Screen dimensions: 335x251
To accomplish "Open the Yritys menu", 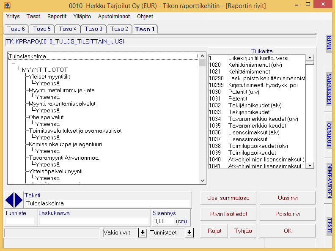I will [13, 16].
